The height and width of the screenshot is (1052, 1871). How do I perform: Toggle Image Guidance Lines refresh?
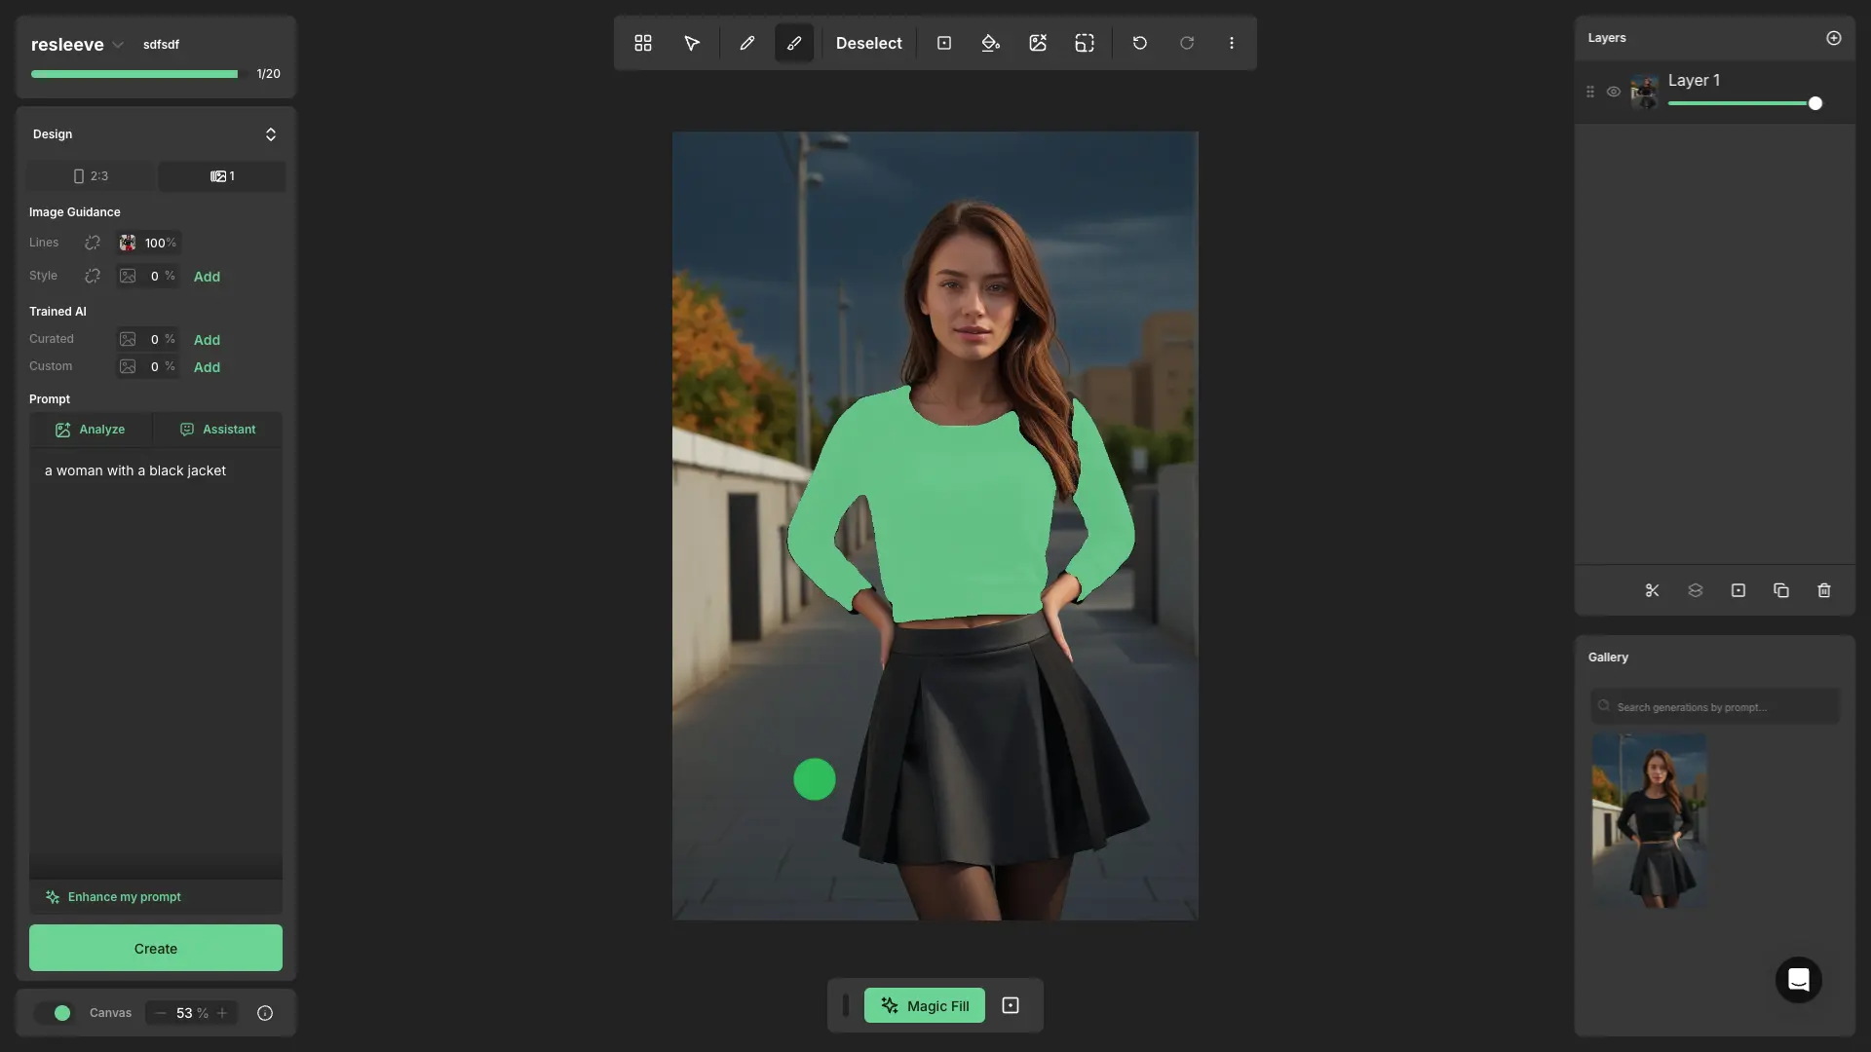(92, 242)
